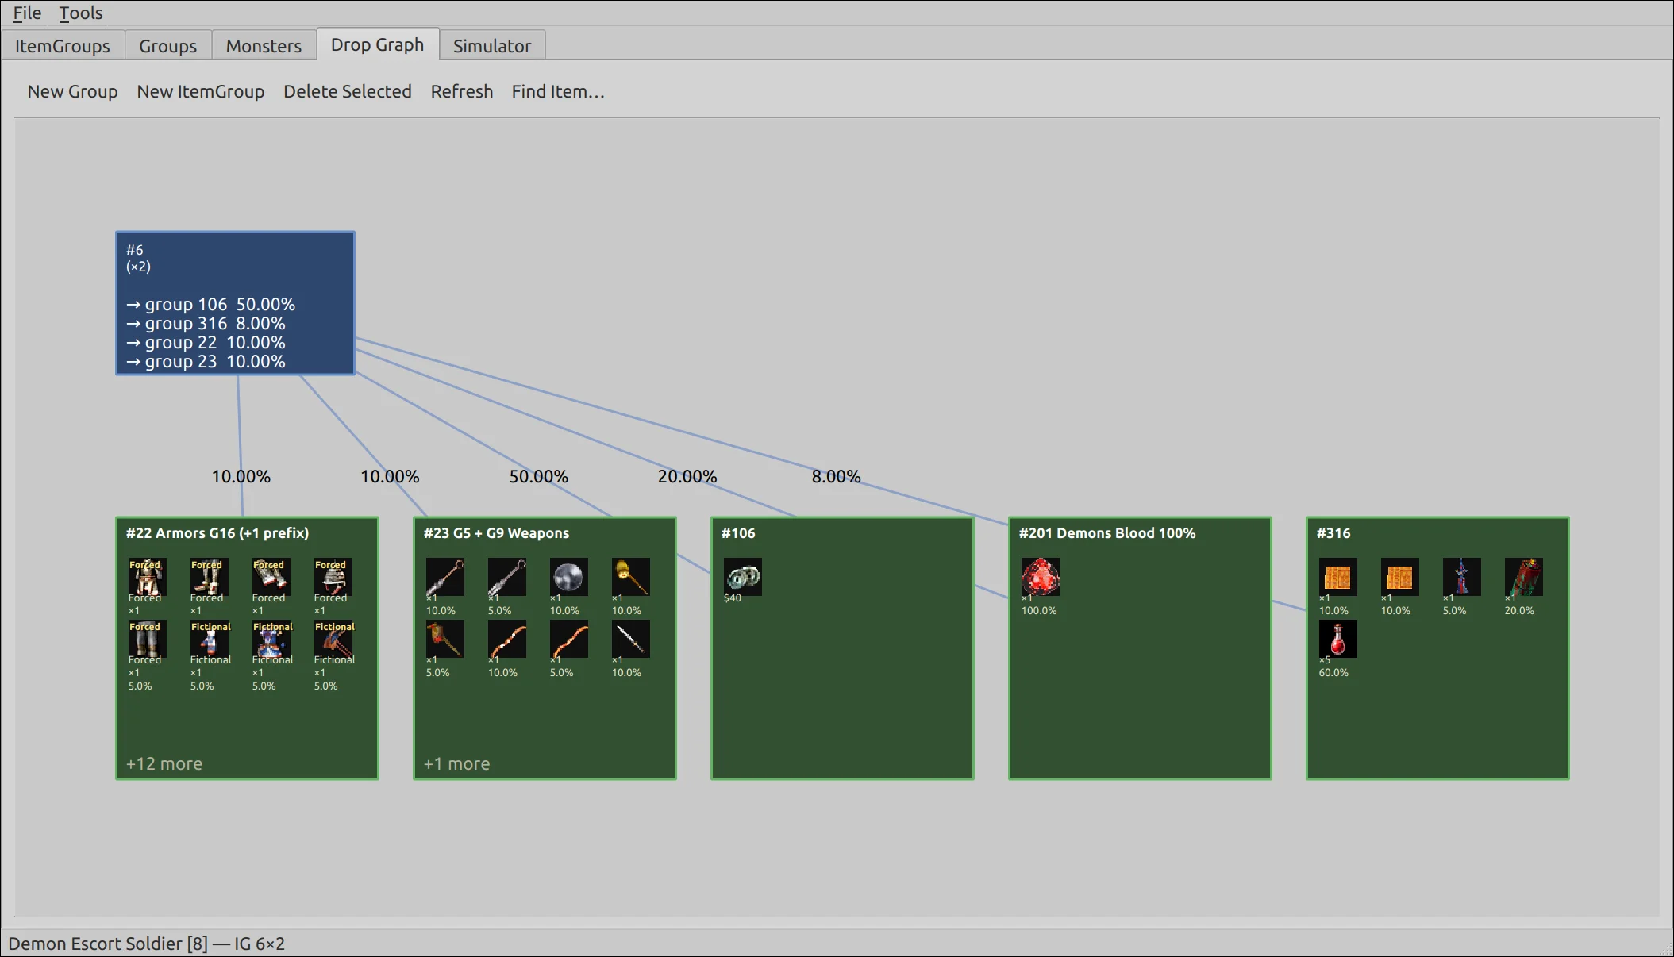Click the bow icon with 10.0% in #23
The height and width of the screenshot is (957, 1674).
coord(506,639)
